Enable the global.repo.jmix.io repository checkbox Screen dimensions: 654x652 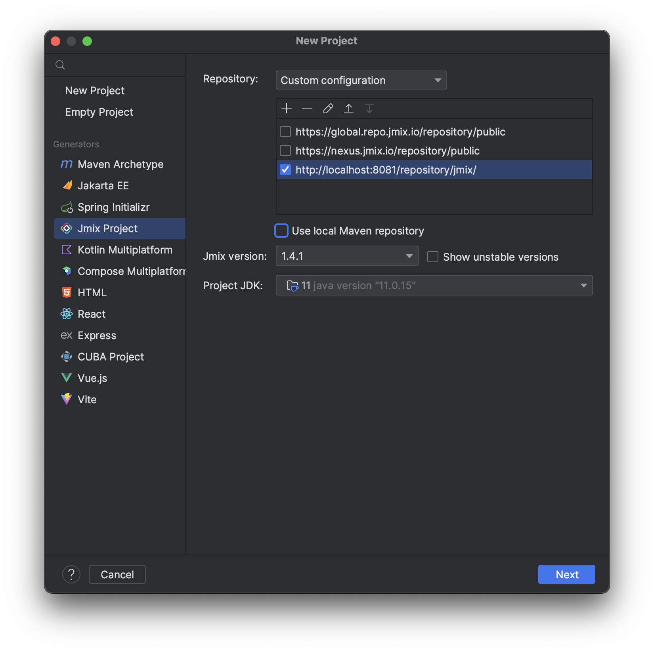285,132
